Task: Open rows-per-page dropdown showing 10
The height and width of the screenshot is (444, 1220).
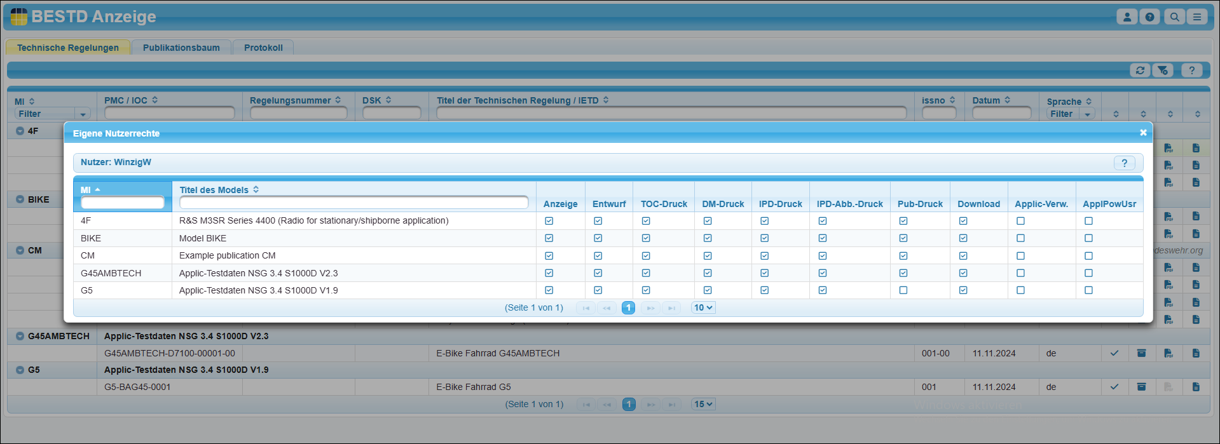Action: (x=703, y=307)
